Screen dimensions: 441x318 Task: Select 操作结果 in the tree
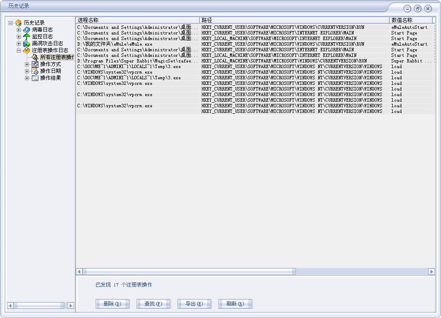pos(50,78)
